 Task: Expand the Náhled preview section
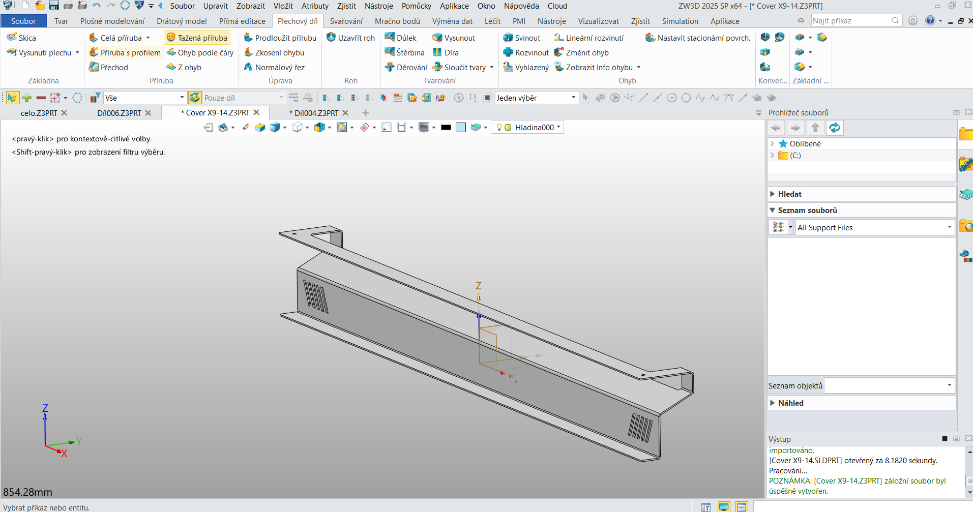(772, 403)
